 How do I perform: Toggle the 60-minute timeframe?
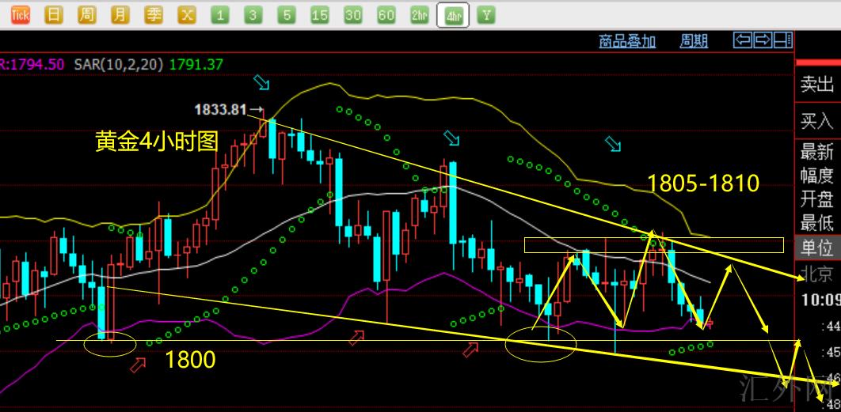click(x=386, y=15)
